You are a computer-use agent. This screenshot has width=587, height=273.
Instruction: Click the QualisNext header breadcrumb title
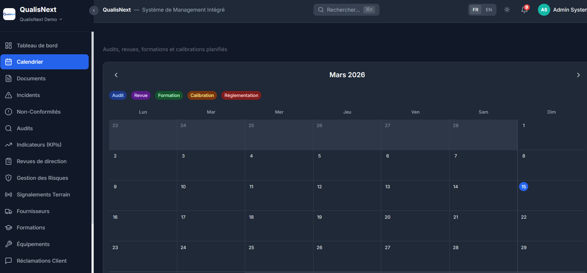pos(117,10)
